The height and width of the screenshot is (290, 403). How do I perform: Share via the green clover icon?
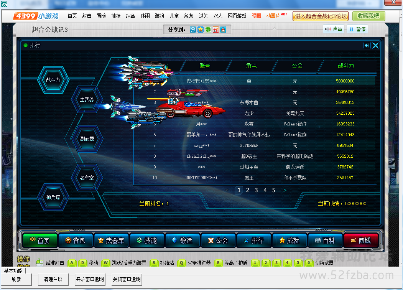[208, 30]
